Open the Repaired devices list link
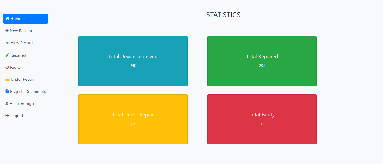The height and width of the screenshot is (164, 383). coord(18,55)
